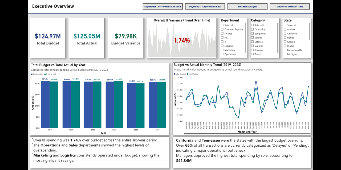Check Select all in Department slicer
The width and height of the screenshot is (341, 170).
222,25
